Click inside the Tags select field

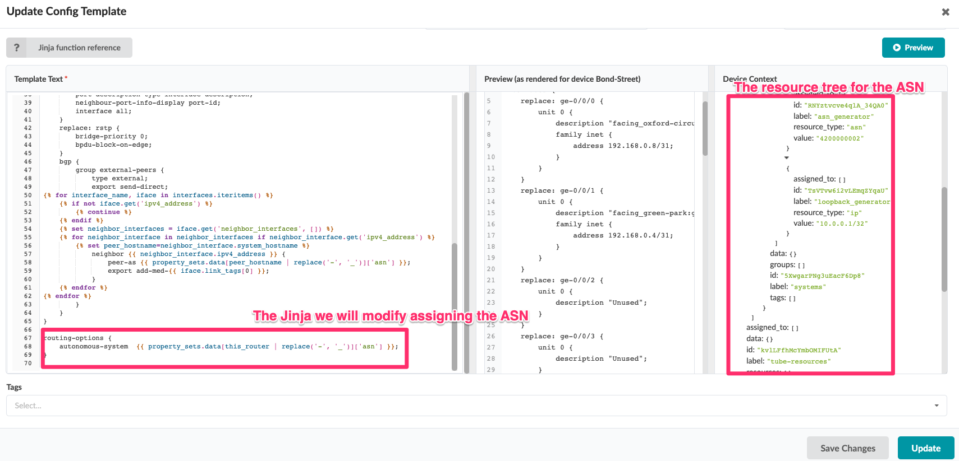click(x=449, y=406)
